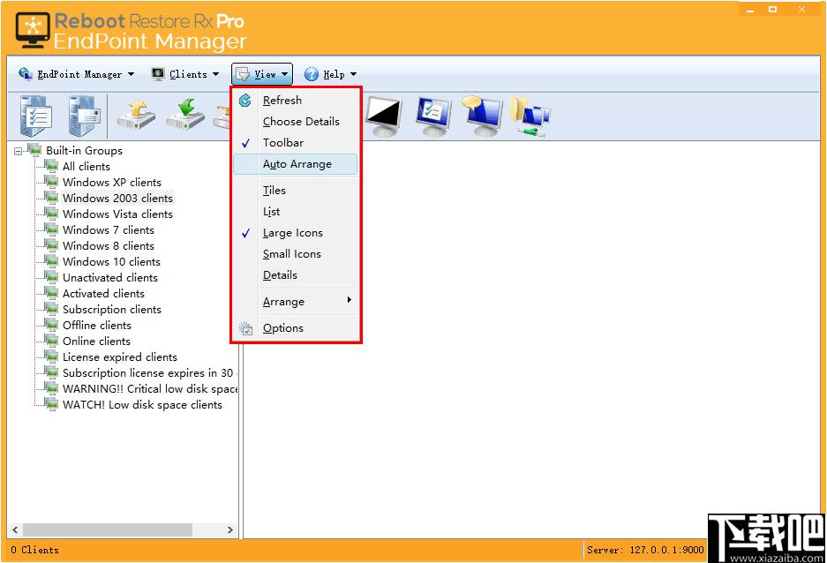The image size is (827, 563).
Task: Select WATCH! Low disk space clients group
Action: click(x=142, y=405)
